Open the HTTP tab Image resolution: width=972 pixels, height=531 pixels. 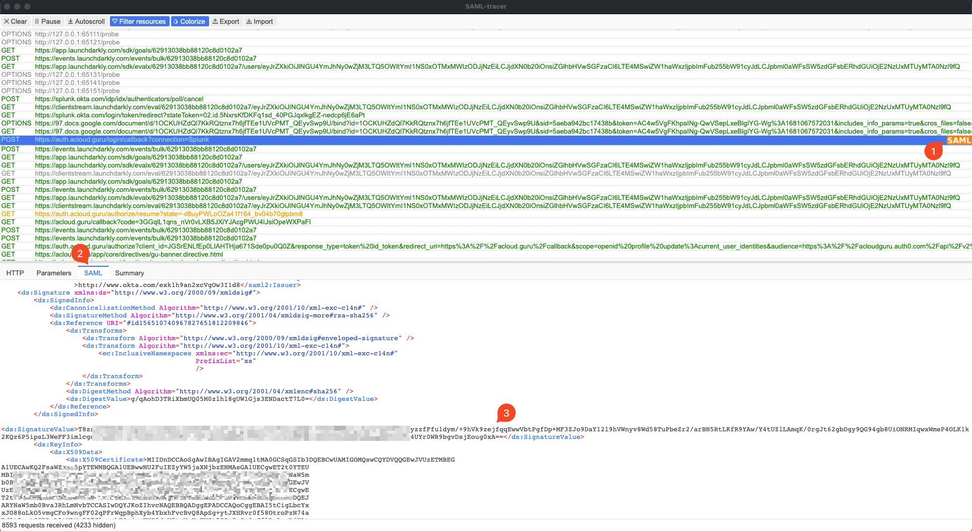click(15, 273)
